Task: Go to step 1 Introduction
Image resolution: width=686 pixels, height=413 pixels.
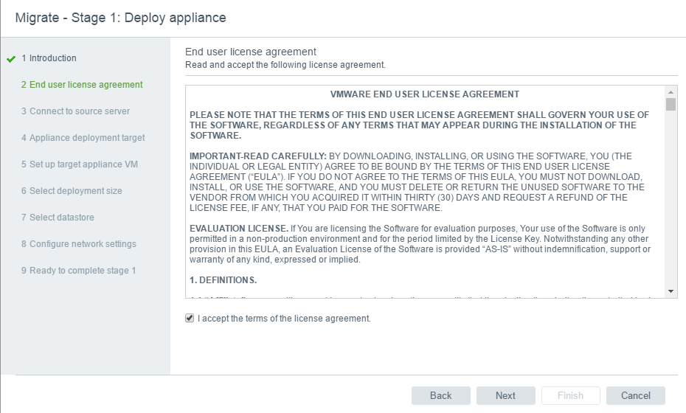Action: pos(49,58)
